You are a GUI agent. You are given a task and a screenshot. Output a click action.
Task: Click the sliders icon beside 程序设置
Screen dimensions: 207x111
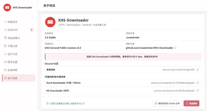coord(5,62)
